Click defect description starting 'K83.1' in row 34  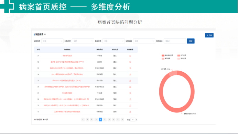click(67, 74)
